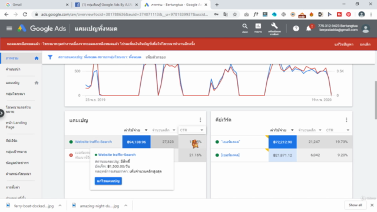Open three-dot menu of คีย์เวิร์ด card

(346, 120)
